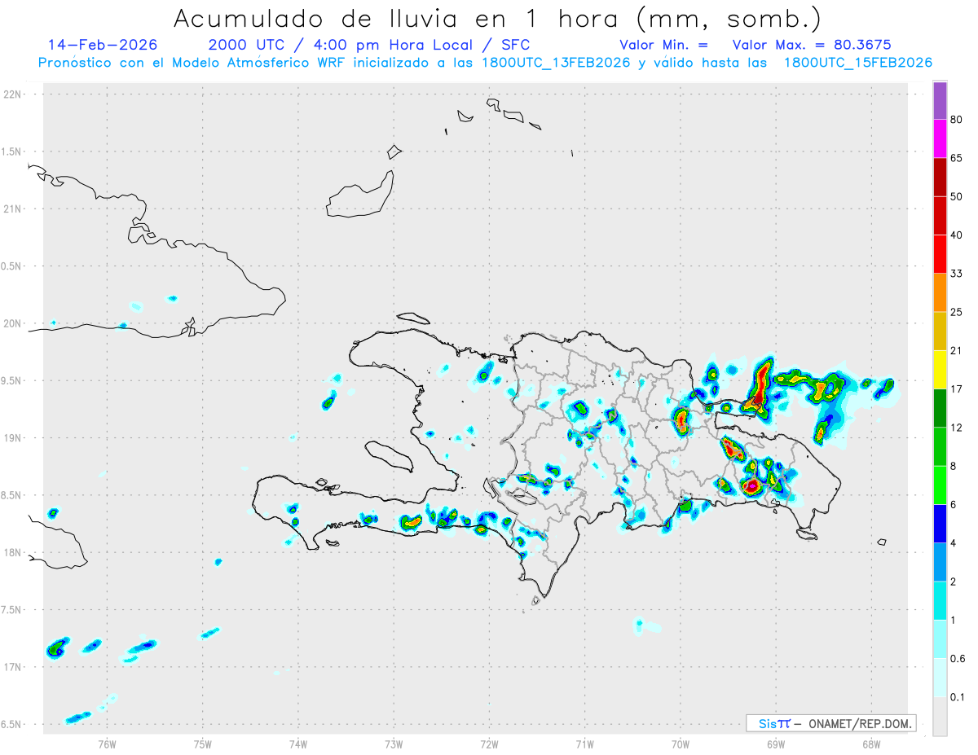978x755 pixels.
Task: Click the 'Valor Max. = 80.3675' text
Action: click(x=812, y=45)
